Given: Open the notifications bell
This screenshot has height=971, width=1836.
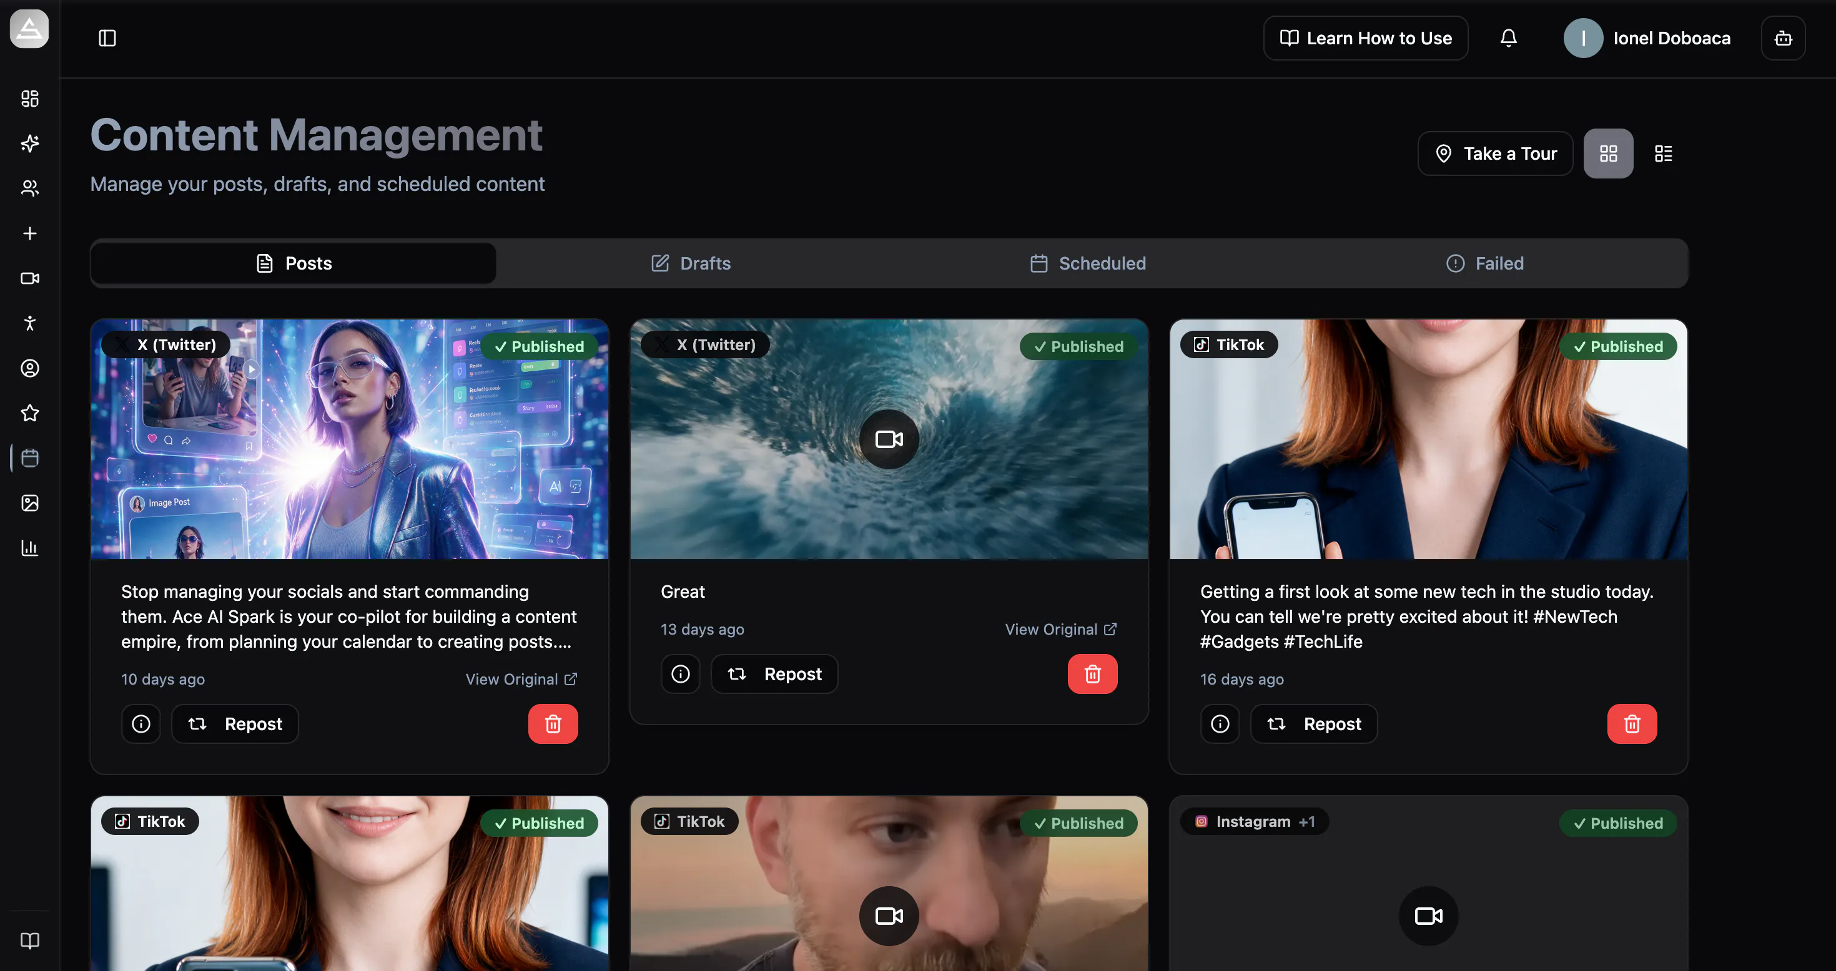Looking at the screenshot, I should point(1508,38).
